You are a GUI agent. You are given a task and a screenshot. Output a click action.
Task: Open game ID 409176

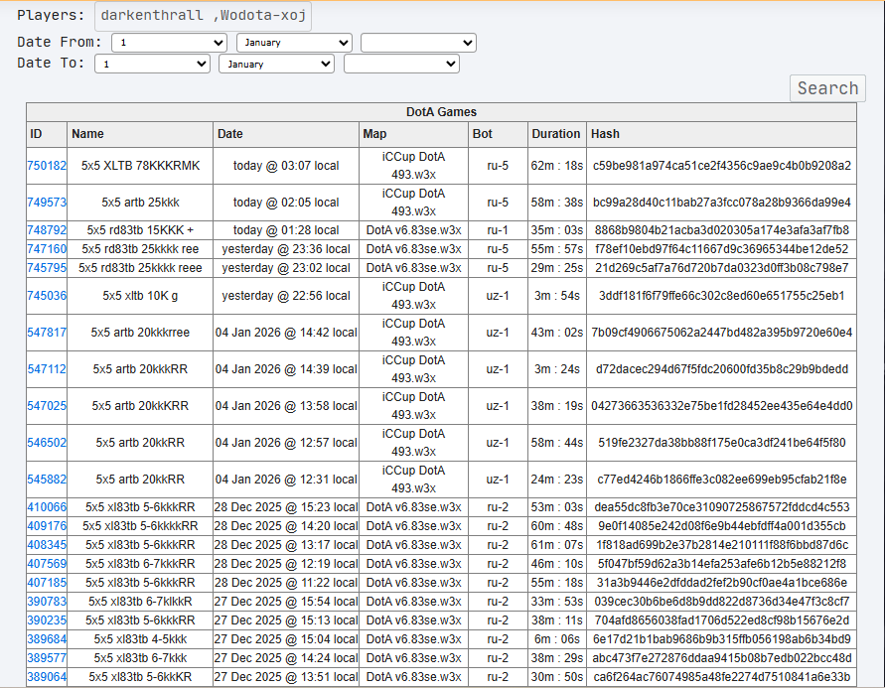coord(47,525)
